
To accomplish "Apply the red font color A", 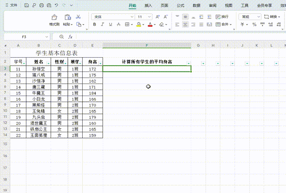I will (x=150, y=25).
